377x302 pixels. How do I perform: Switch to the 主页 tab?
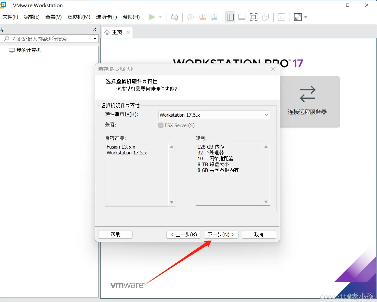116,32
